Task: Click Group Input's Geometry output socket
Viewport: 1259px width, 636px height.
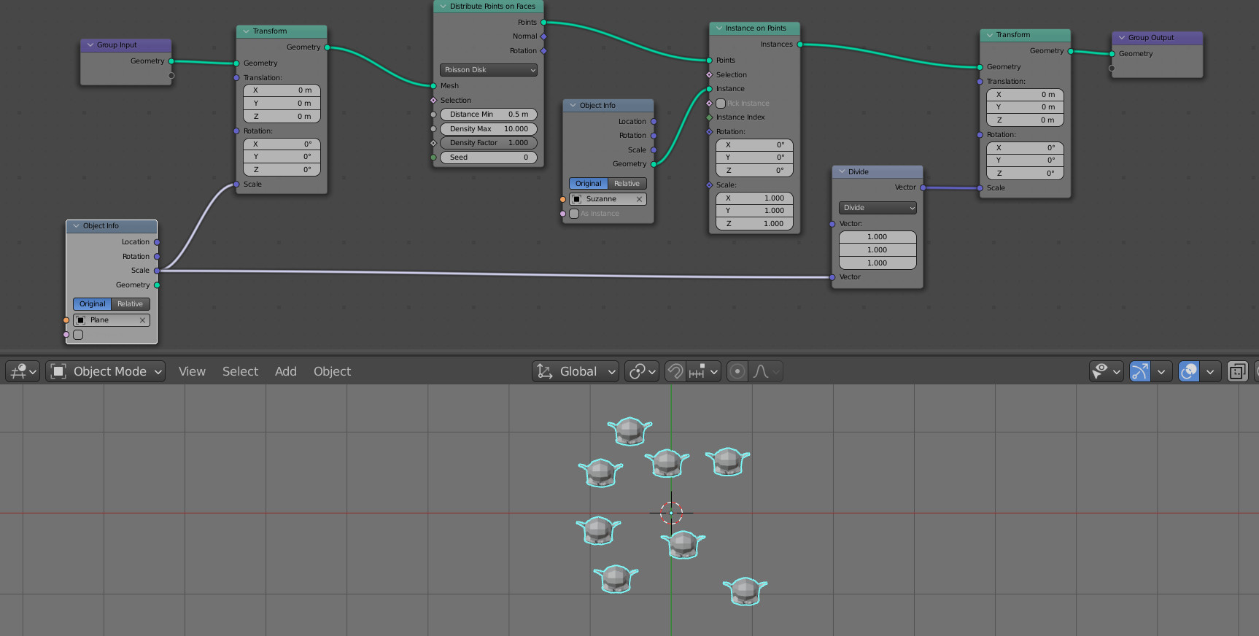Action: [171, 61]
